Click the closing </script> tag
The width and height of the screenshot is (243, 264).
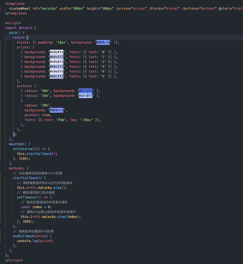tap(14, 260)
